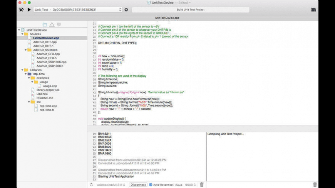This screenshot has width=335, height=188.
Task: Clear serial console with trash icon
Action: pos(201,185)
